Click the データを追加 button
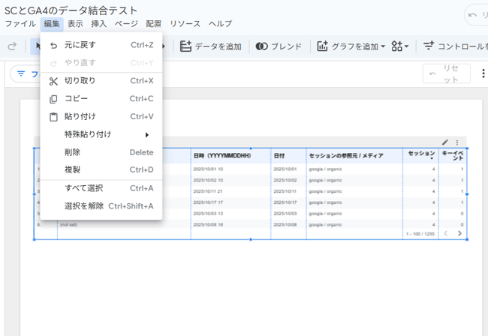 pos(211,46)
